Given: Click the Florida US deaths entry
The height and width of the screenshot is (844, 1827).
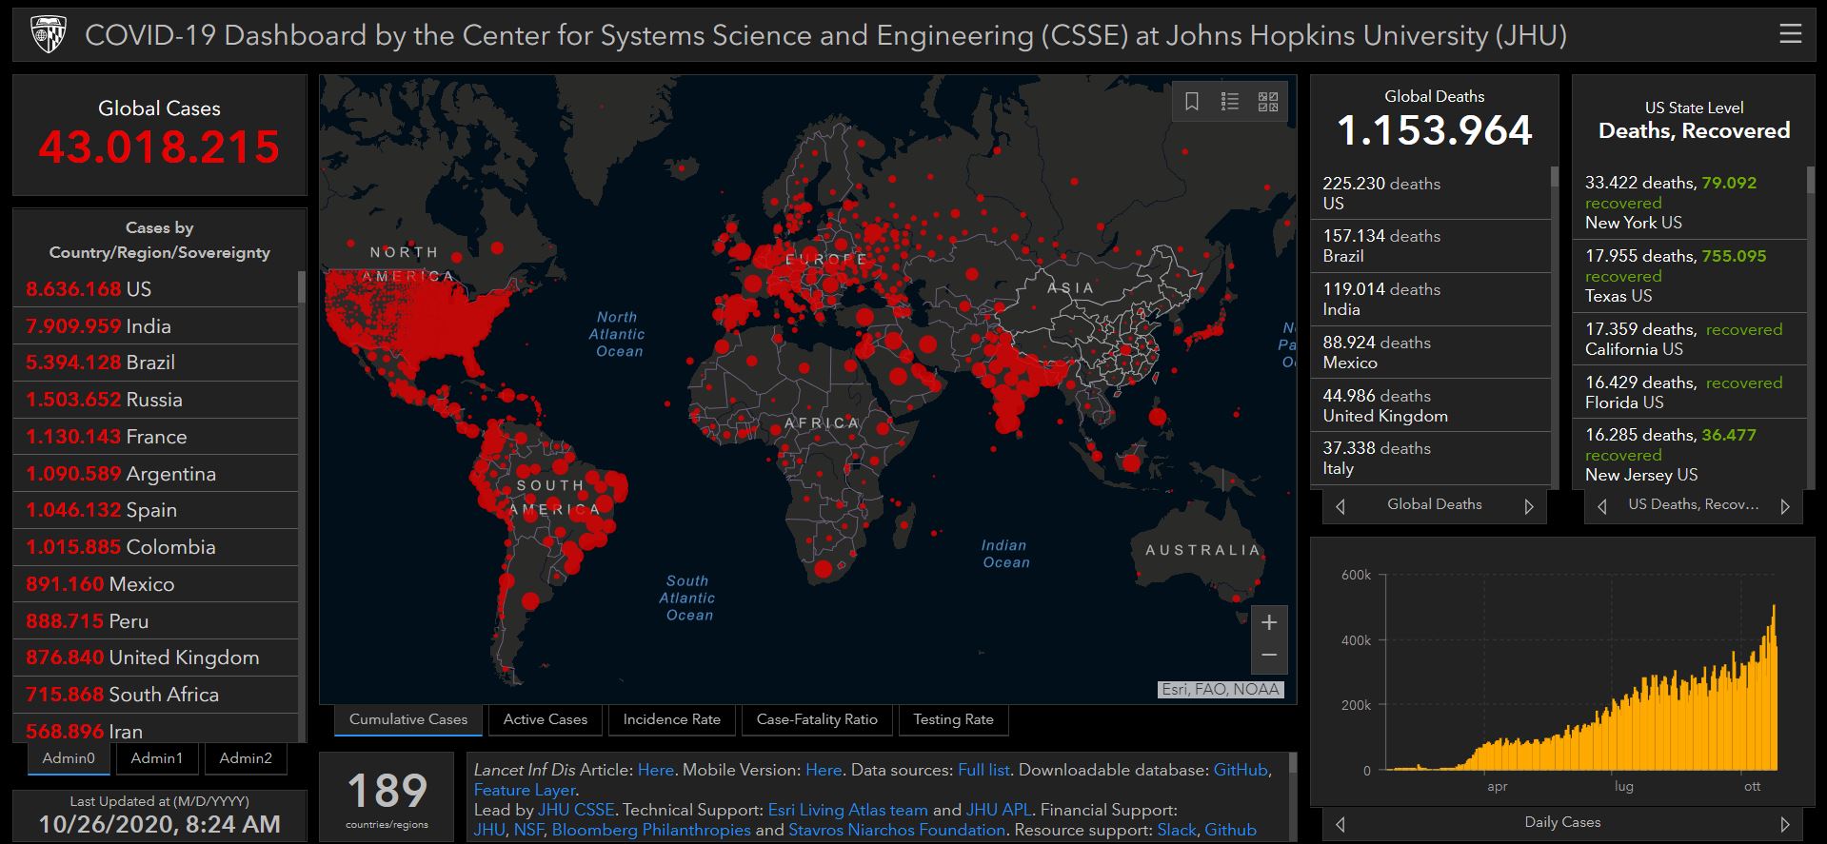Looking at the screenshot, I should point(1690,392).
